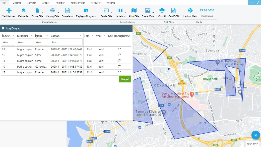
Task: Expand the Servis Ekle dropdown arrow
Action: [x=111, y=13]
